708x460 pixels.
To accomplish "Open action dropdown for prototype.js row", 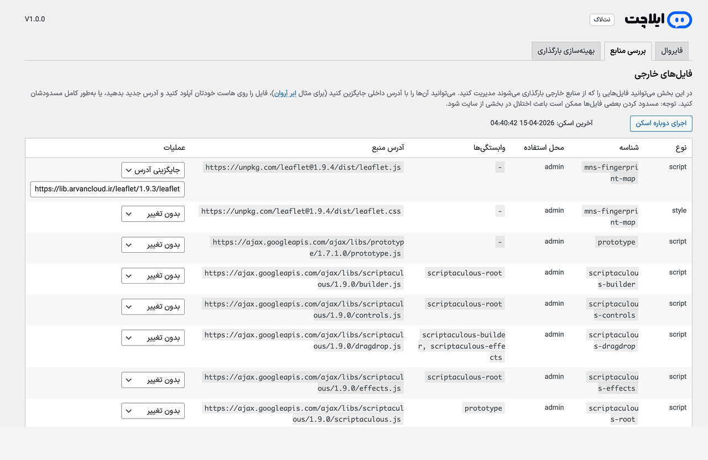I will [x=153, y=244].
